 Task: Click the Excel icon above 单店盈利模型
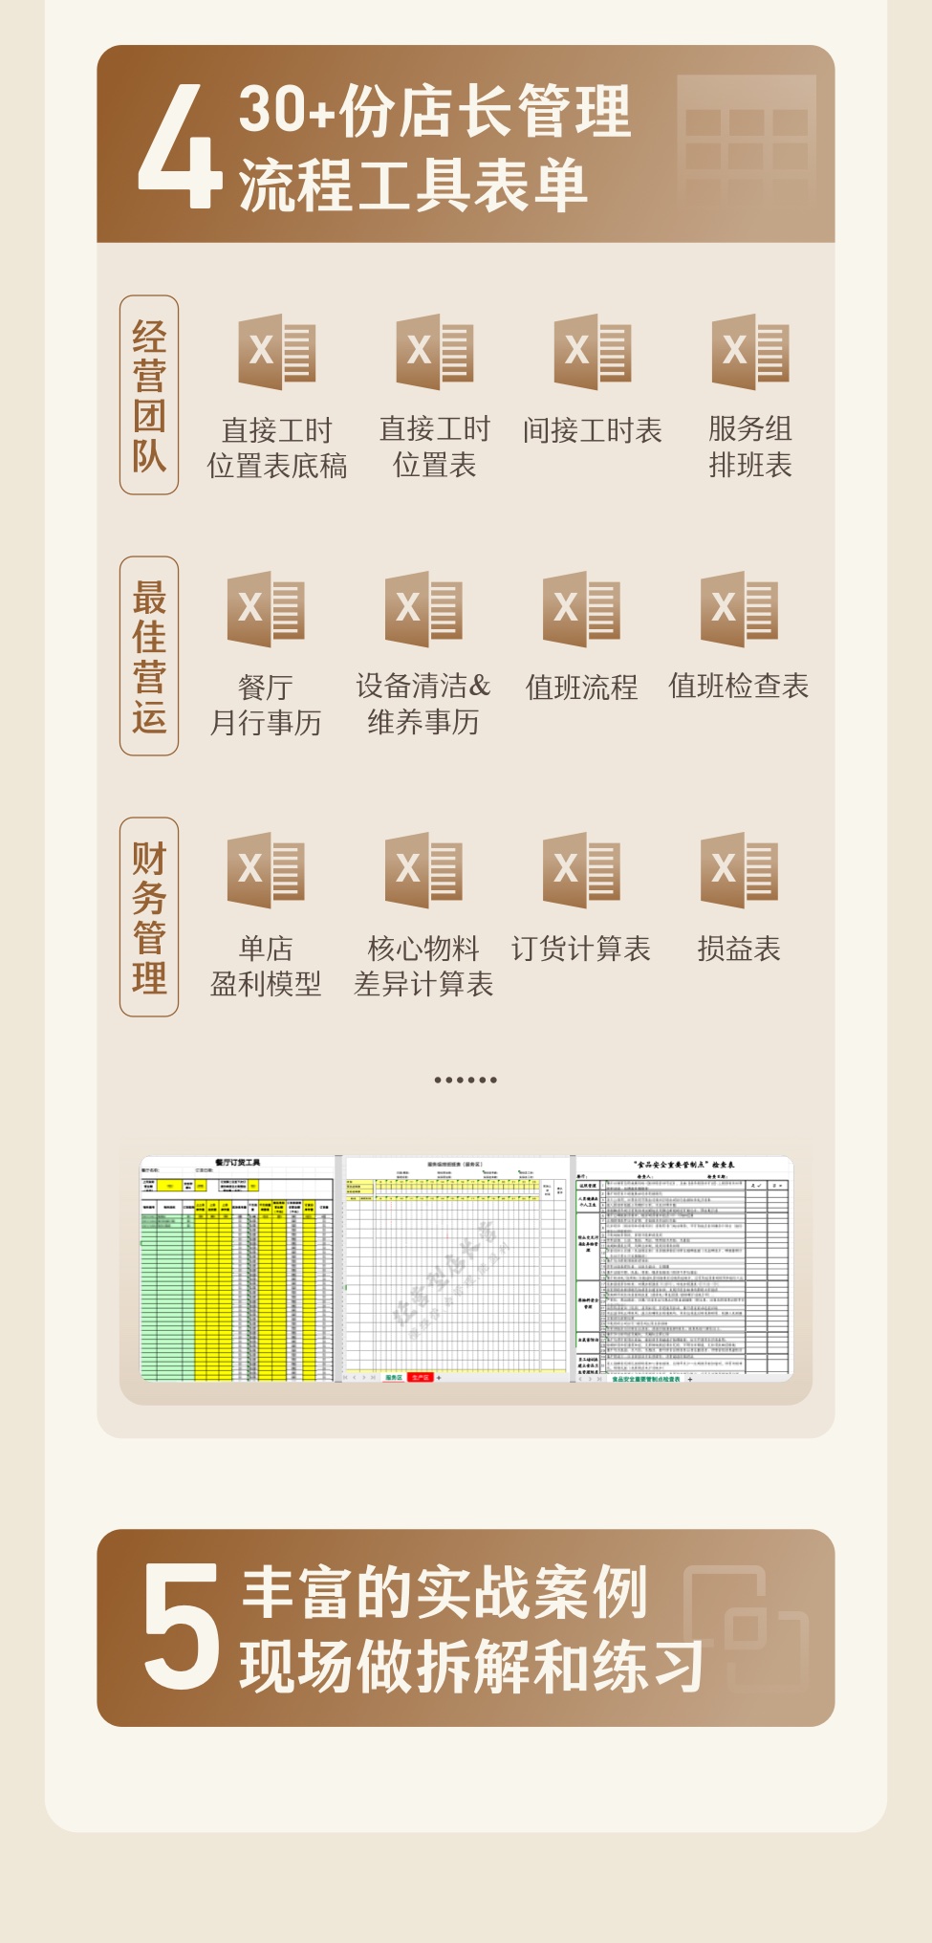(266, 870)
